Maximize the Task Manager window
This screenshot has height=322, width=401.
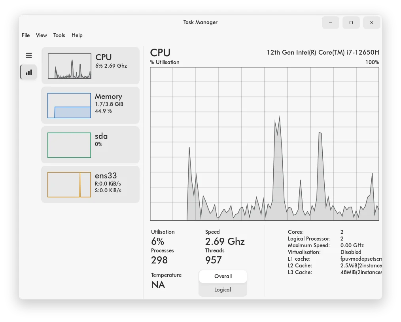pos(351,23)
